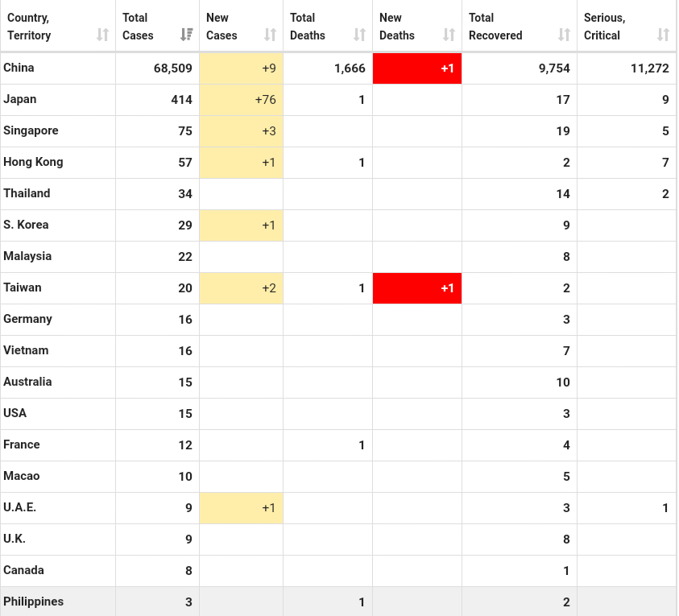Image resolution: width=679 pixels, height=616 pixels.
Task: Click the China country name
Action: [19, 68]
